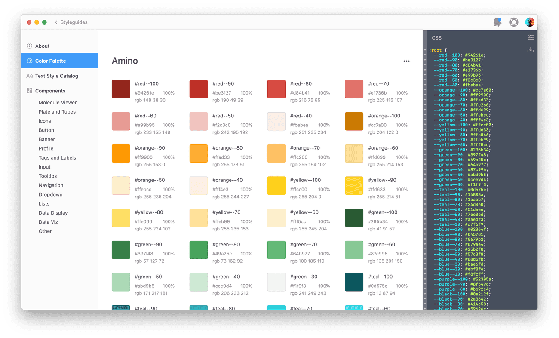Viewport: 559px width, 338px height.
Task: Click the Text Style Catalog Aa icon
Action: coord(29,76)
